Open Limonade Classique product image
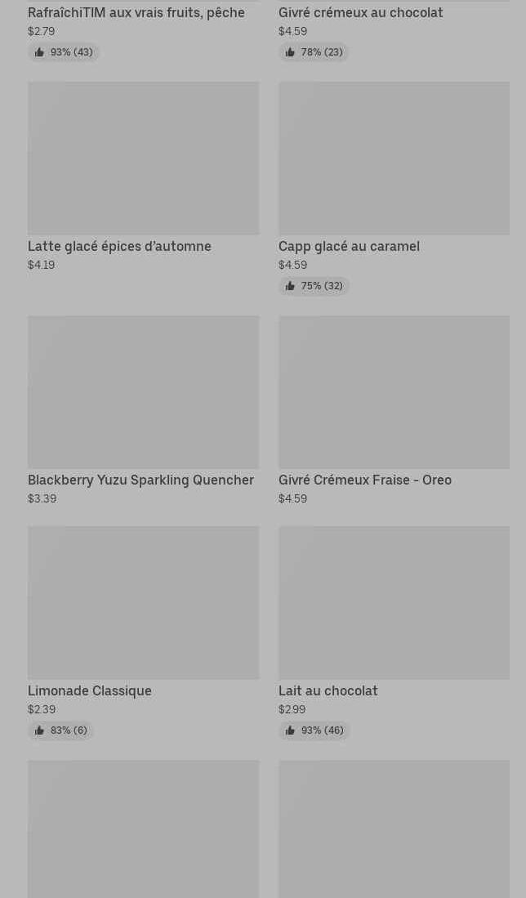The width and height of the screenshot is (526, 898). coord(143,602)
